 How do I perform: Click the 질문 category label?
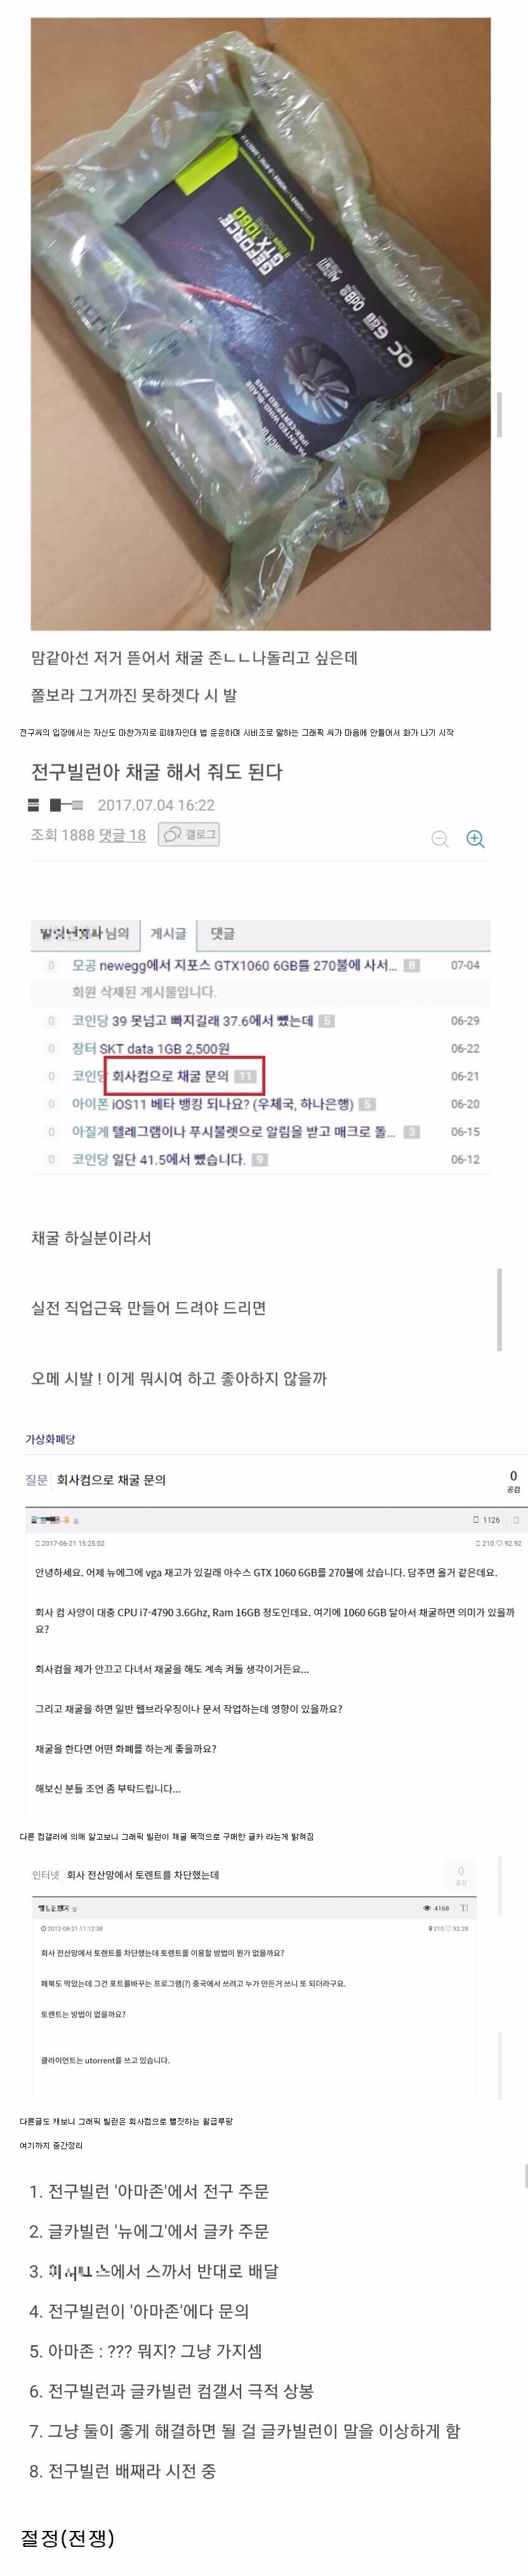pos(36,1479)
